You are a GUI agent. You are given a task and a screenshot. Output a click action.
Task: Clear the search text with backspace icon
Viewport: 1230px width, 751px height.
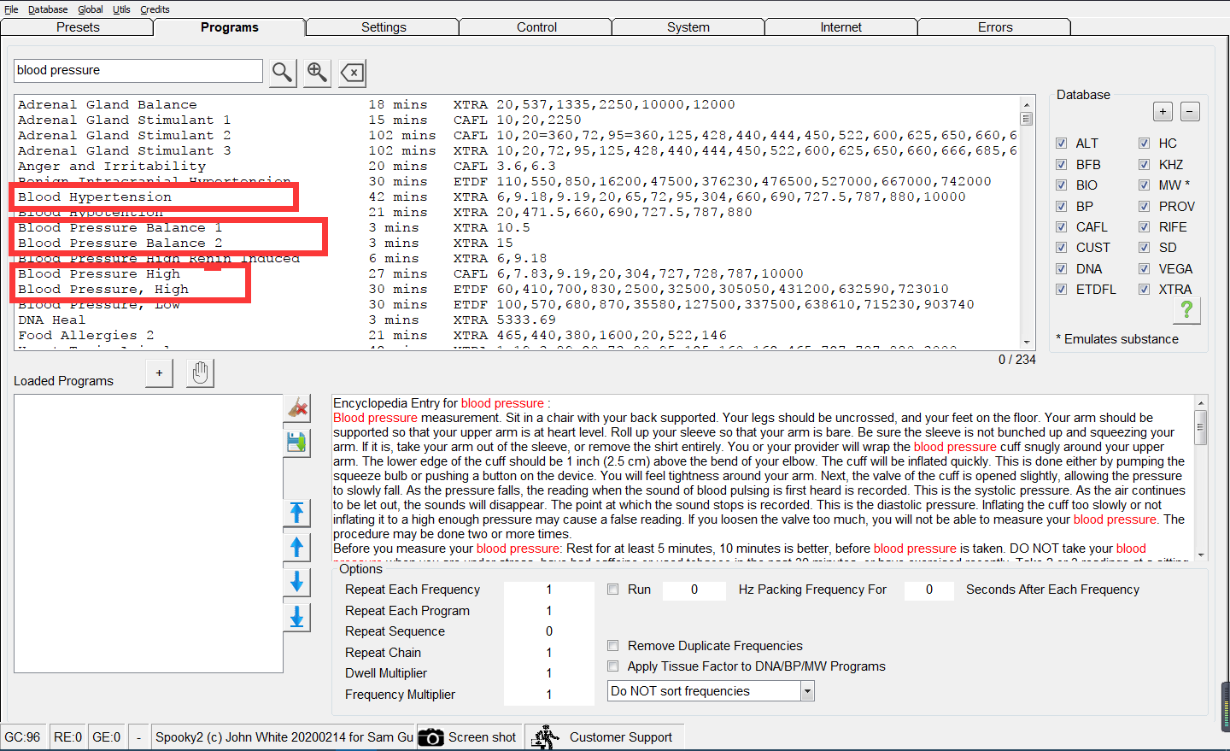coord(352,73)
